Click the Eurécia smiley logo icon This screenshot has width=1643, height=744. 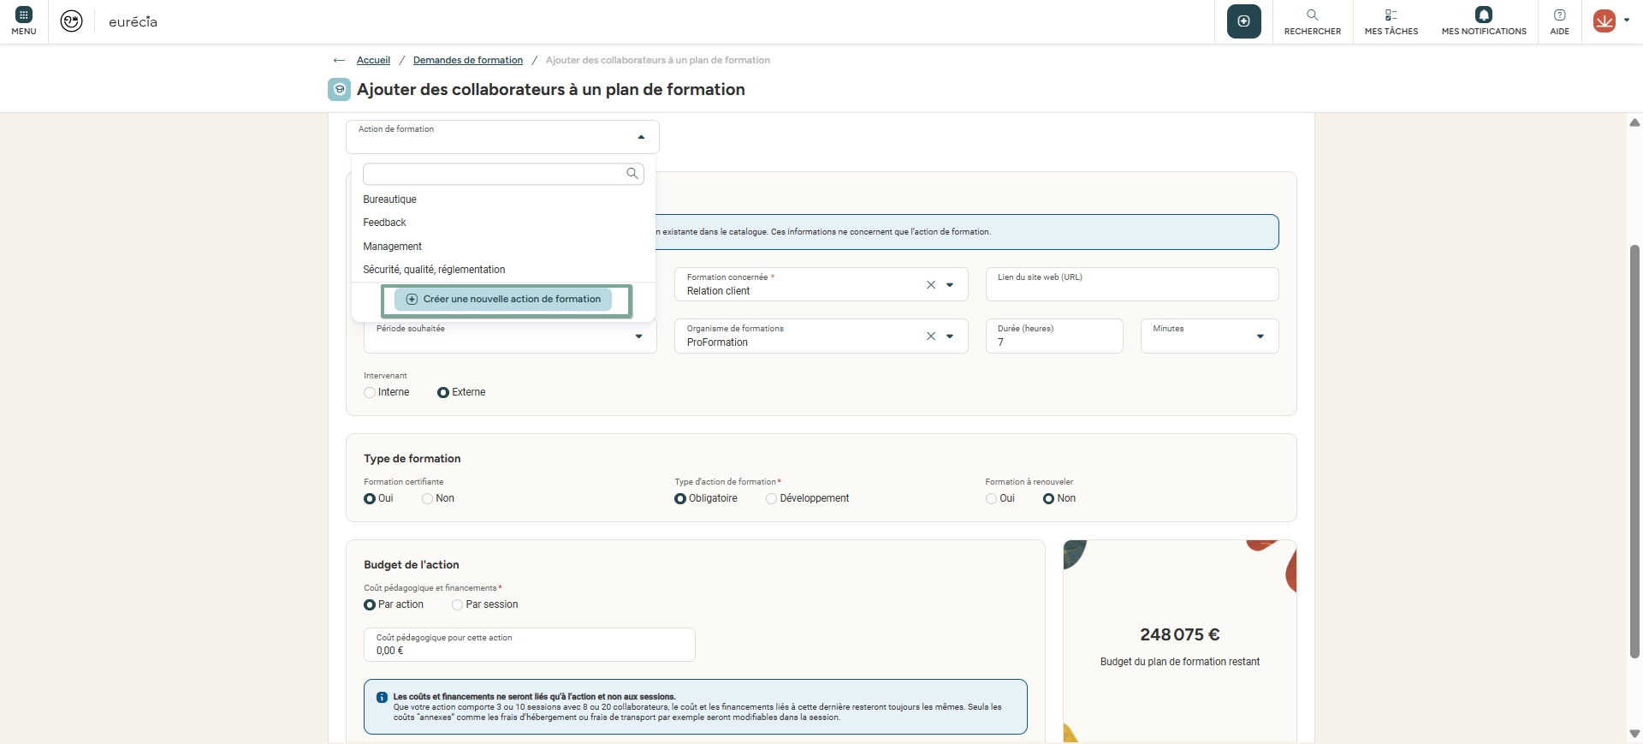(72, 21)
